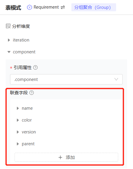The image size is (133, 169).
Task: Expand the version field triangle
Action: click(x=18, y=132)
